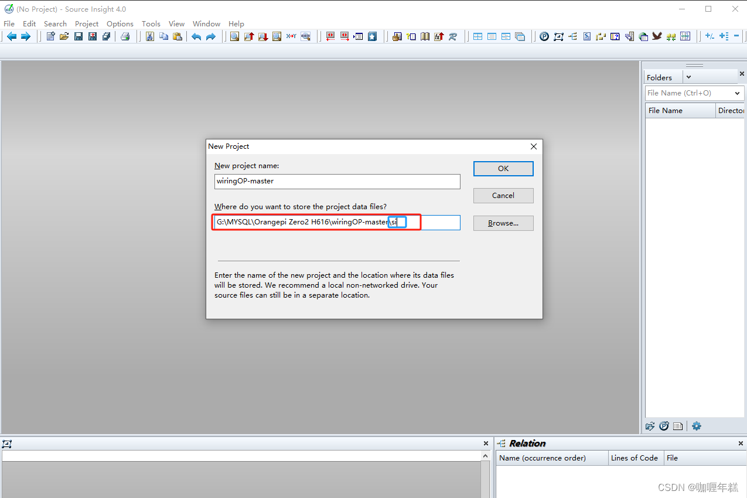Viewport: 747px width, 498px height.
Task: Click the Browse... button
Action: (x=503, y=223)
